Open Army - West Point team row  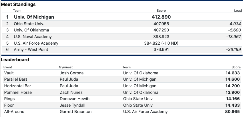point(31,49)
